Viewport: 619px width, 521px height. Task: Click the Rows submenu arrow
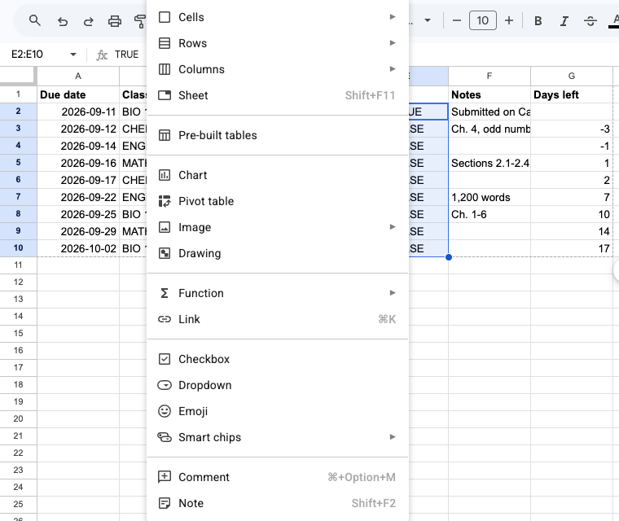coord(393,42)
